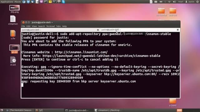This screenshot has height=112, width=200.
Task: Open Skype from the top panel
Action: click(x=63, y=2)
